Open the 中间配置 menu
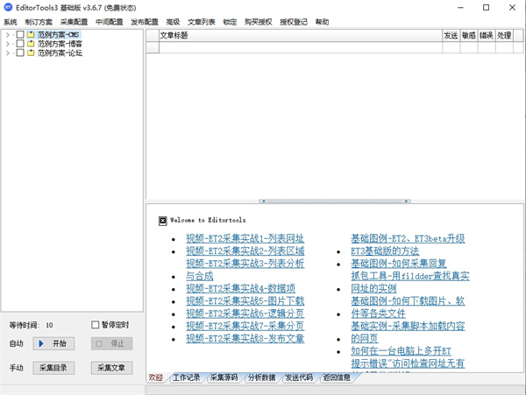 110,22
